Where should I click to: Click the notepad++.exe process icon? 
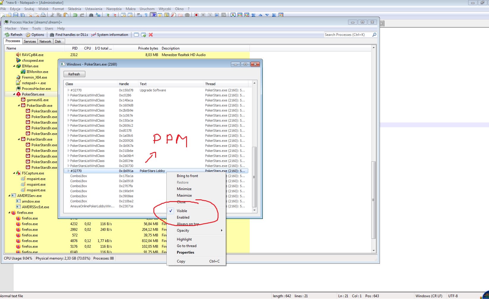[x=18, y=83]
